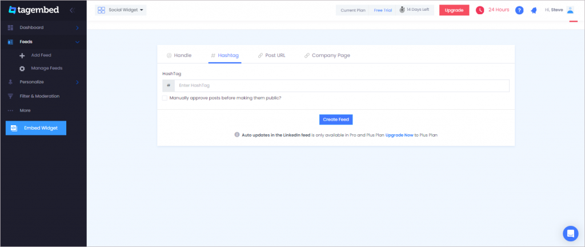
Task: Expand the Personalize chevron
Action: click(x=77, y=82)
